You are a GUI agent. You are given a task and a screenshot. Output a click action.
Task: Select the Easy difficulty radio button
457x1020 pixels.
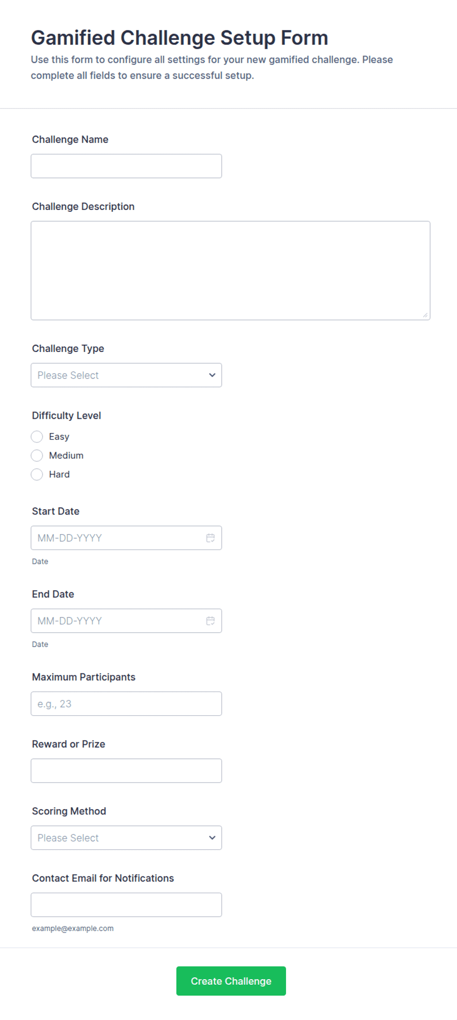tap(37, 437)
